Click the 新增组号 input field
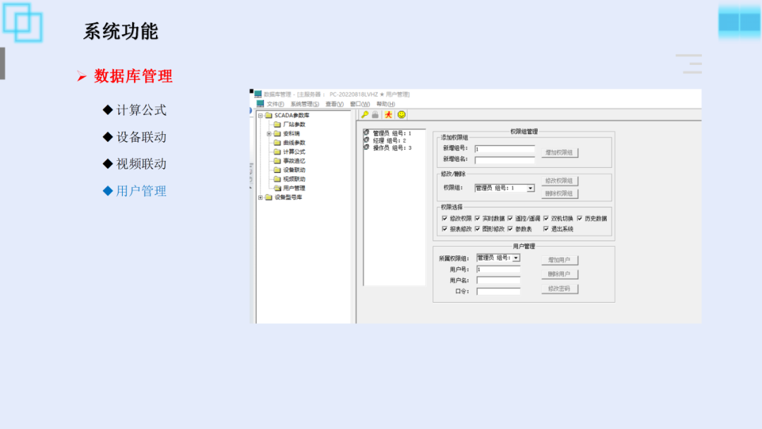The width and height of the screenshot is (762, 429). [504, 149]
